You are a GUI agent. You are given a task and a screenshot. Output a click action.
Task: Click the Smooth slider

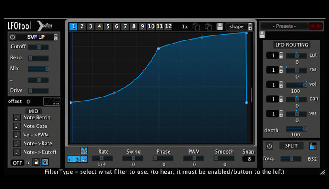(x=224, y=158)
